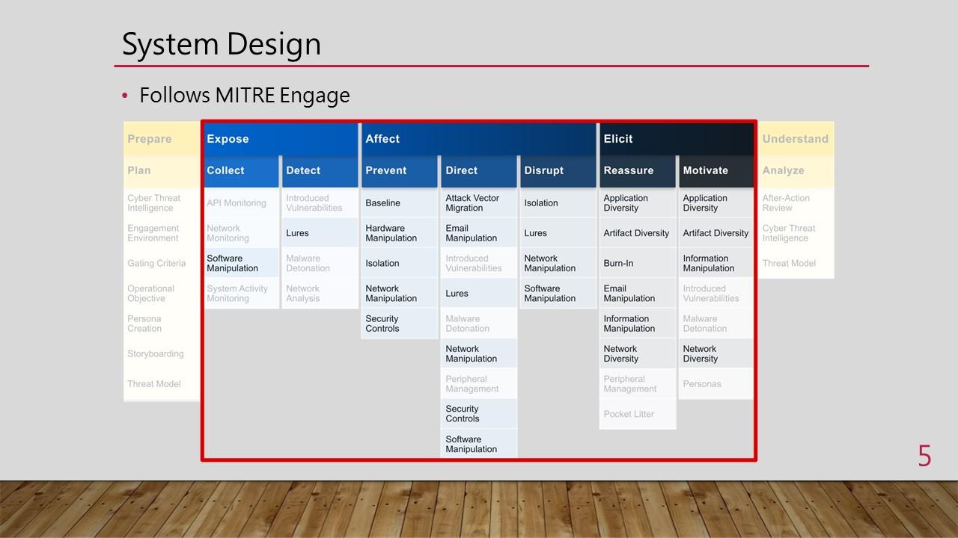
Task: Click the "System Design" slide title
Action: (x=222, y=44)
